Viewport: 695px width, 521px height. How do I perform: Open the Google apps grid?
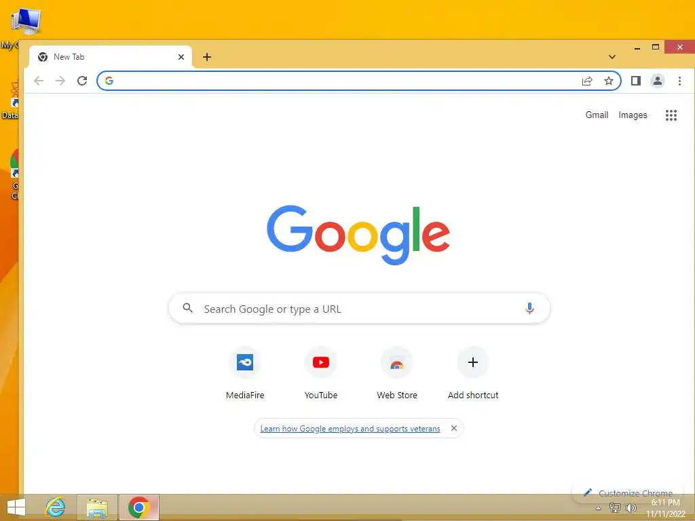pyautogui.click(x=671, y=115)
